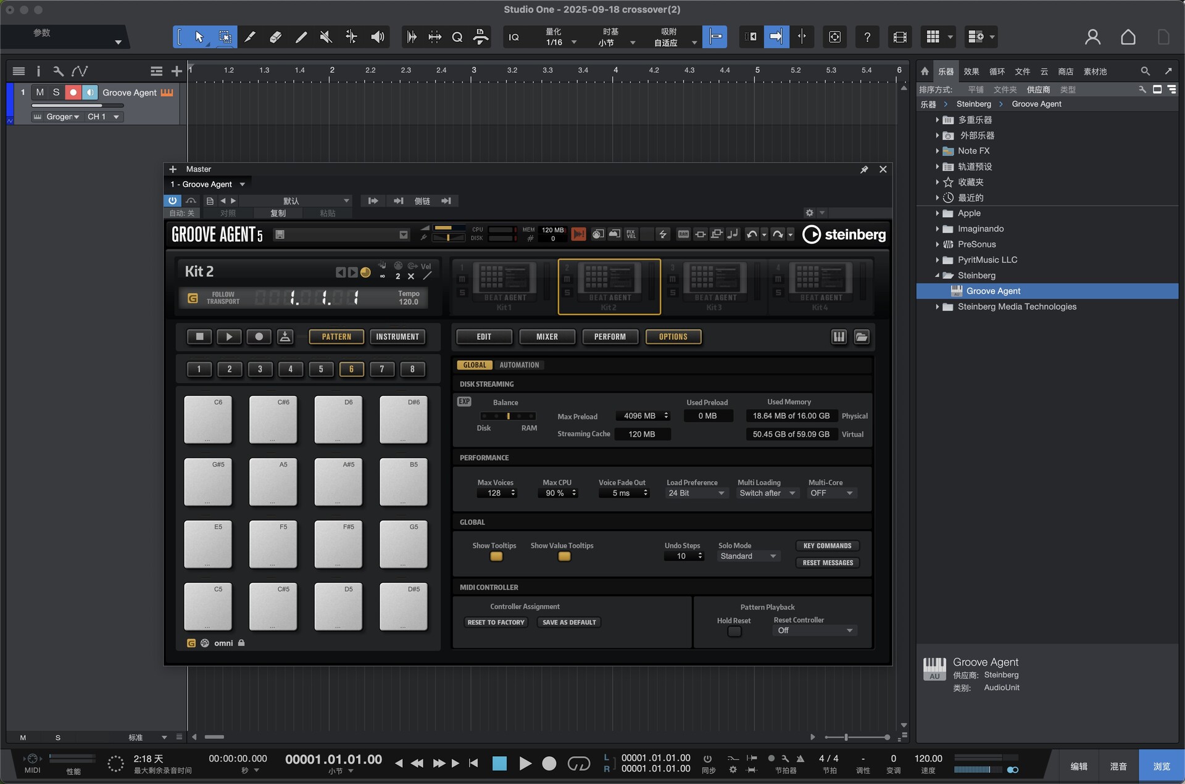Click the Disk/RAM Balance slider
Image resolution: width=1185 pixels, height=784 pixels.
coord(508,416)
